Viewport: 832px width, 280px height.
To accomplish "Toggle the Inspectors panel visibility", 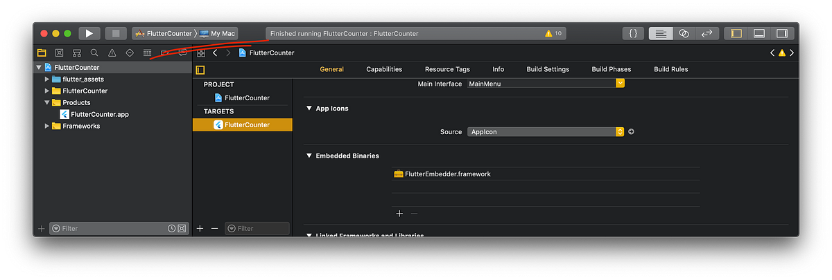I will [782, 33].
